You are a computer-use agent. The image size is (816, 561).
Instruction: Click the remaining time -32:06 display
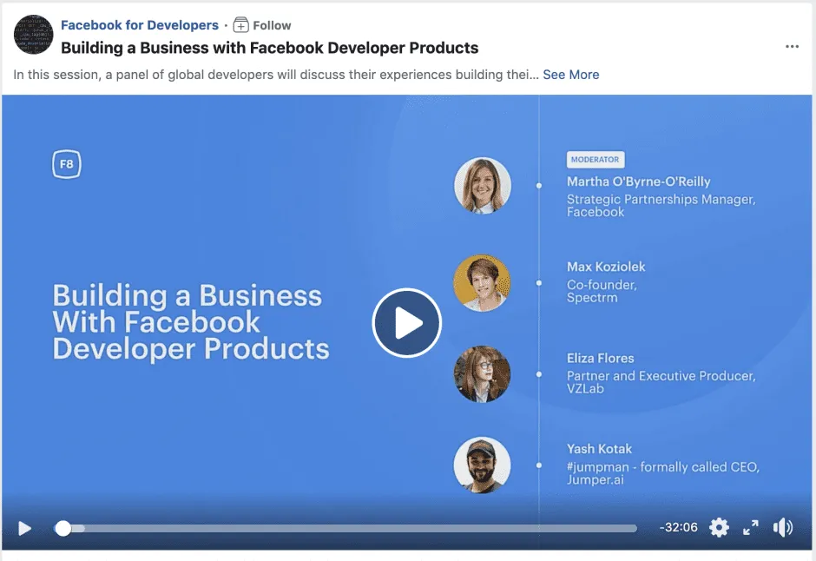pos(678,527)
